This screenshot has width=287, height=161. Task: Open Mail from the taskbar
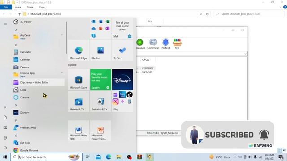(98, 157)
